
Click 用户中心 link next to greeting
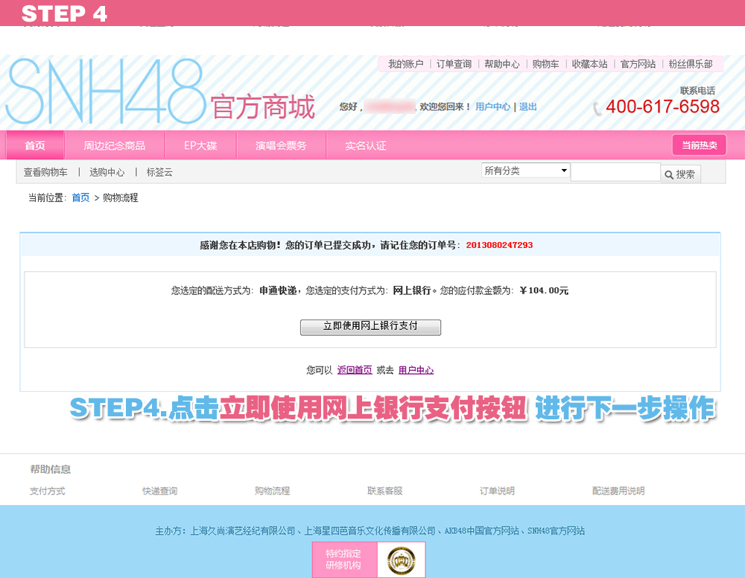point(492,107)
